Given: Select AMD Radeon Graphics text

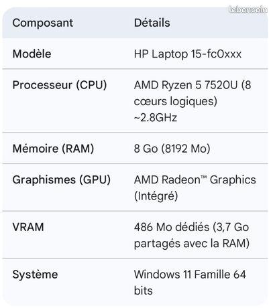Looking at the screenshot, I should pos(195,179).
